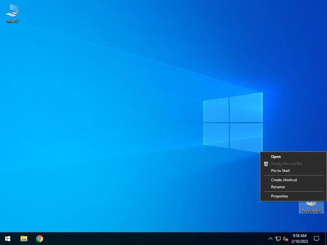
Task: Launch File Explorer from the taskbar
Action: [x=24, y=239]
